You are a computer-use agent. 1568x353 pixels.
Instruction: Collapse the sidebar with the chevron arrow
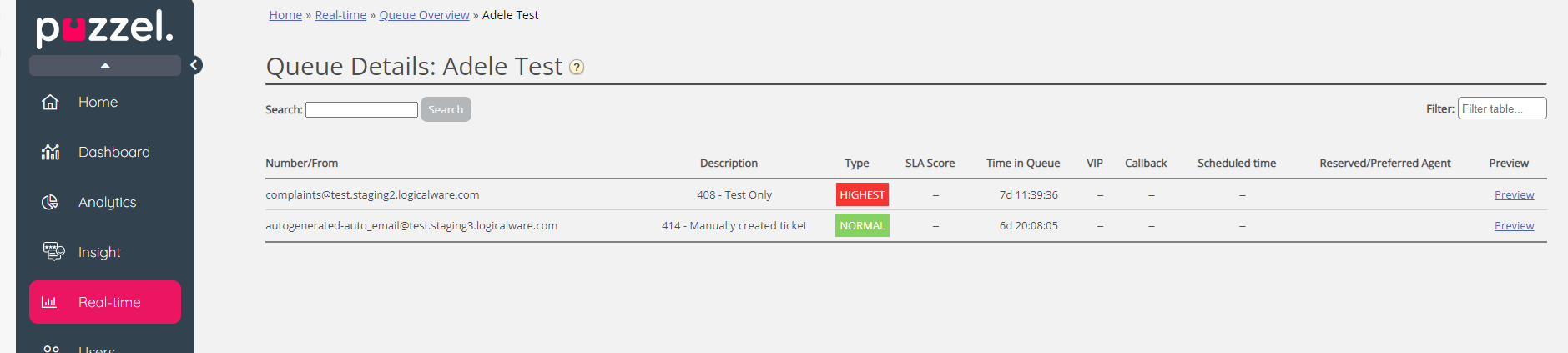click(195, 65)
